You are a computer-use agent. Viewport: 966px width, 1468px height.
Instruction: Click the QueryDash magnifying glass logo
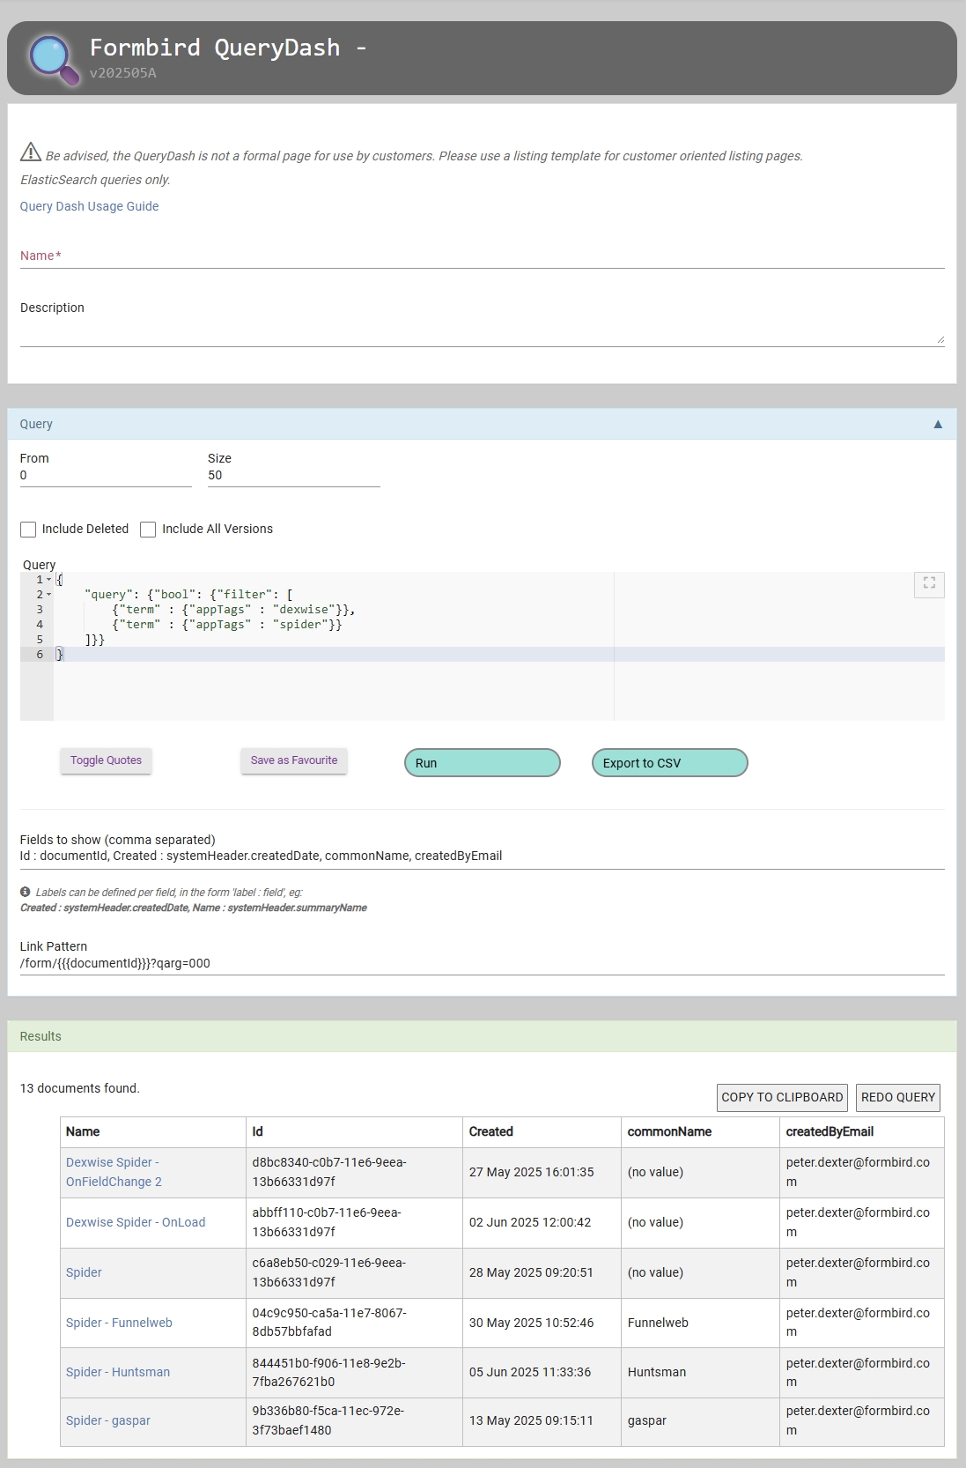tap(54, 60)
